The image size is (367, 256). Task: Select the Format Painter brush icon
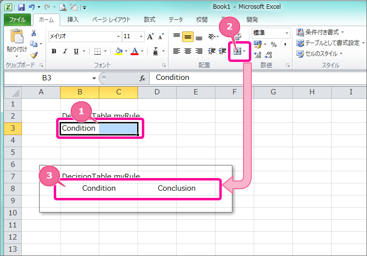(x=34, y=55)
